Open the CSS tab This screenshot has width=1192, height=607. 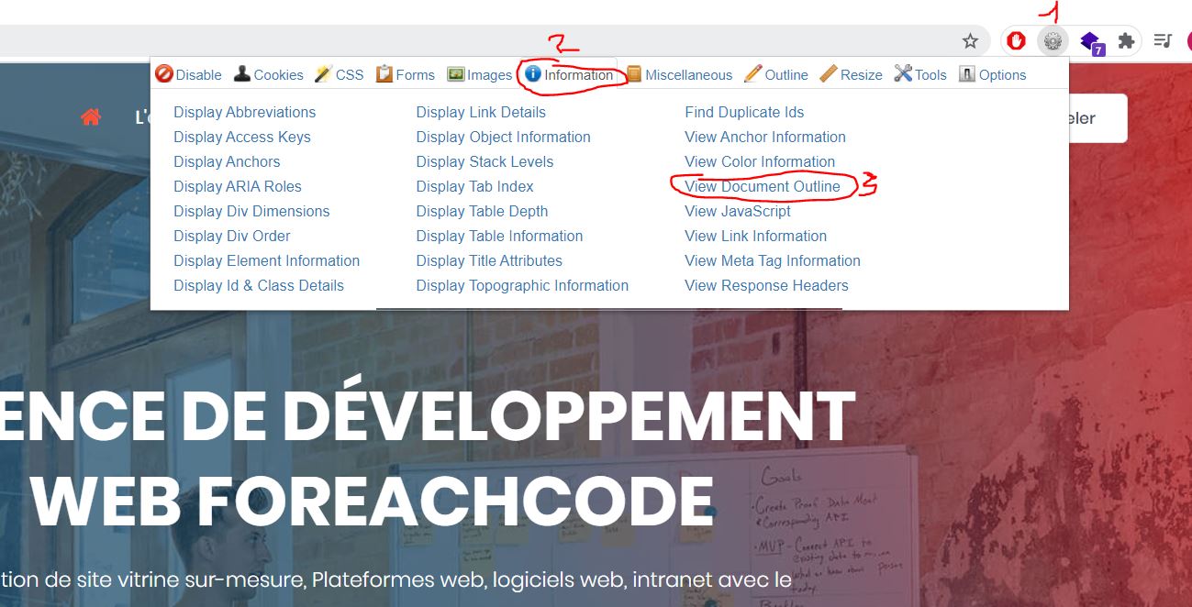click(x=339, y=74)
